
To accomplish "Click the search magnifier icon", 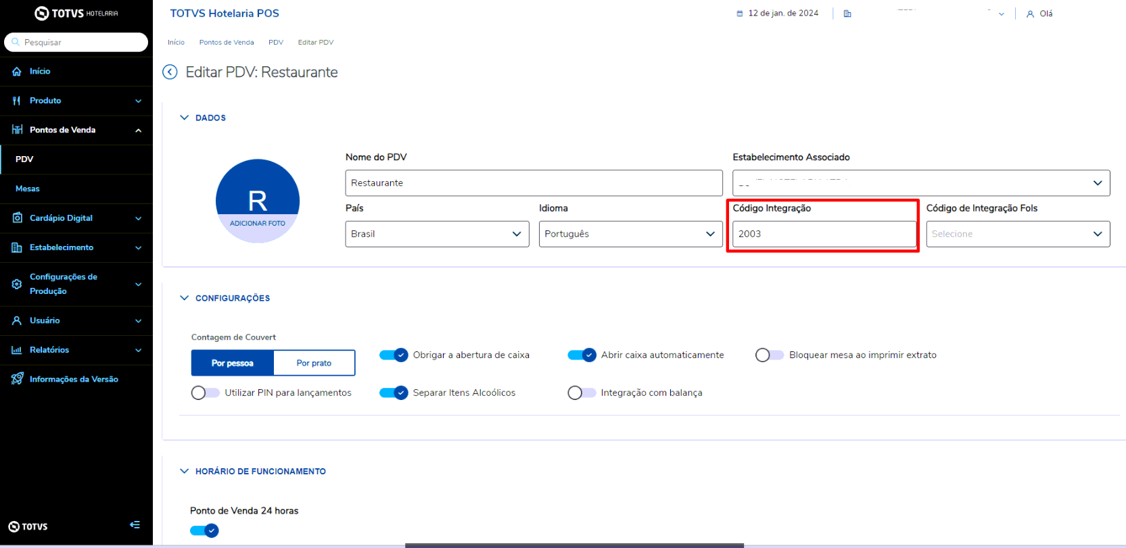I will [x=16, y=42].
